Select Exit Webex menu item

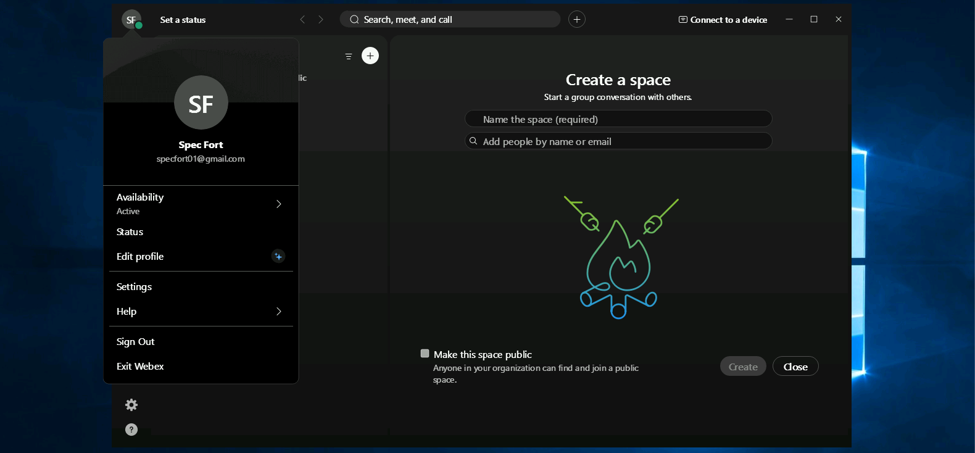(x=140, y=367)
